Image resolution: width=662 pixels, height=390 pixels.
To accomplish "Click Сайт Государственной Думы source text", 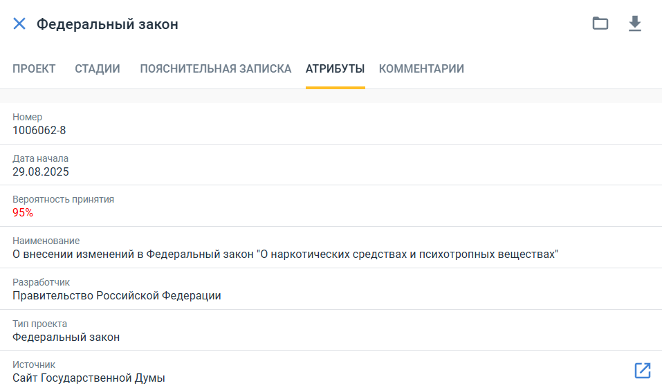I will (x=89, y=378).
